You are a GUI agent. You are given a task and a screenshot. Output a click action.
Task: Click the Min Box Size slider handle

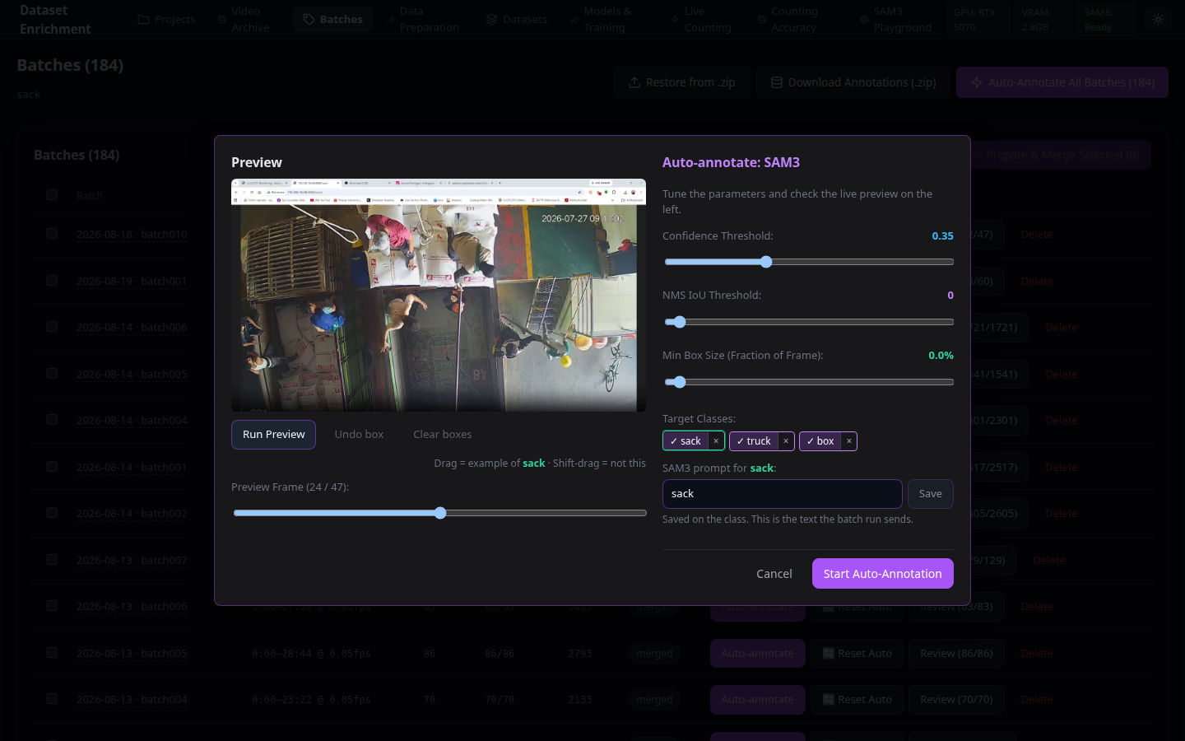(x=679, y=382)
